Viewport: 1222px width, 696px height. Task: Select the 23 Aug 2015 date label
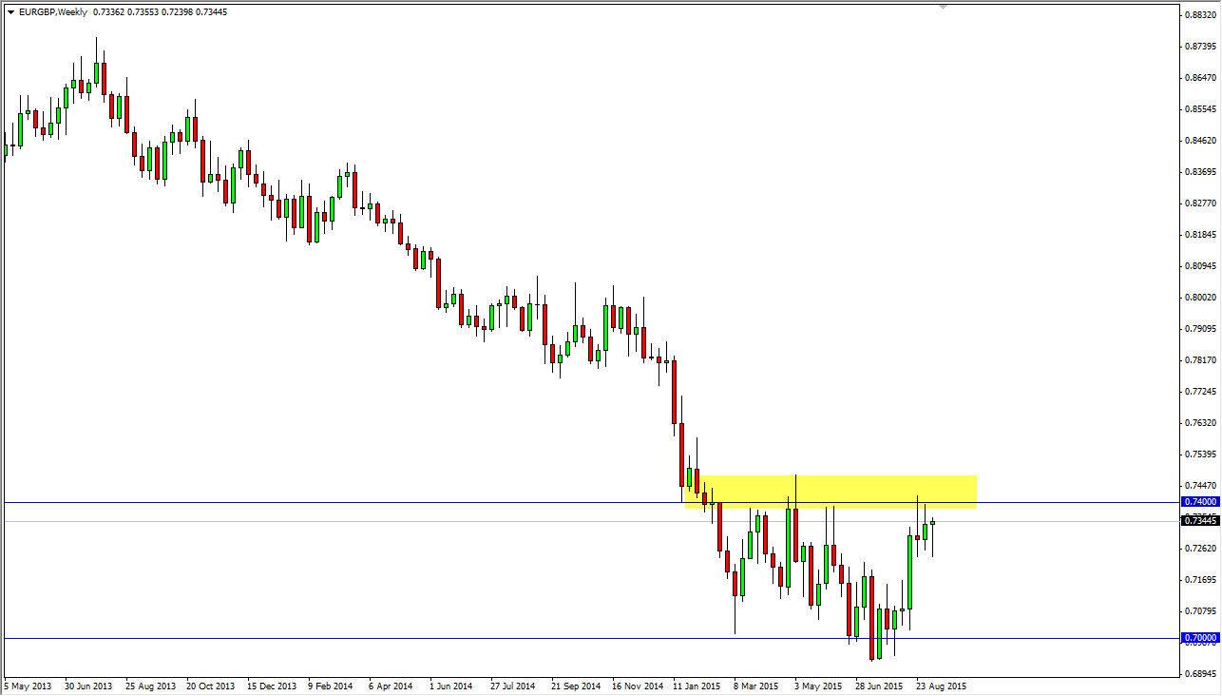[x=940, y=685]
